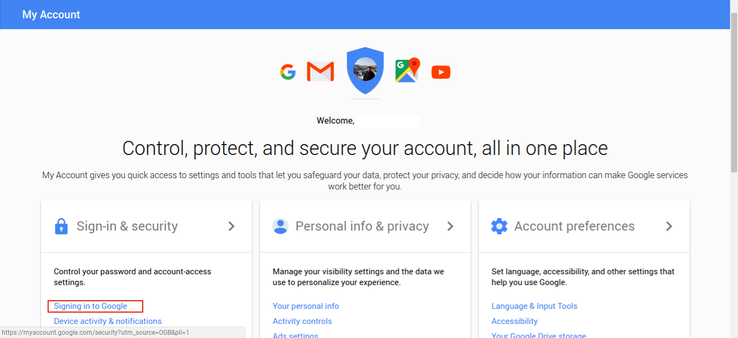The width and height of the screenshot is (738, 338).
Task: View Your personal info settings
Action: [x=305, y=306]
